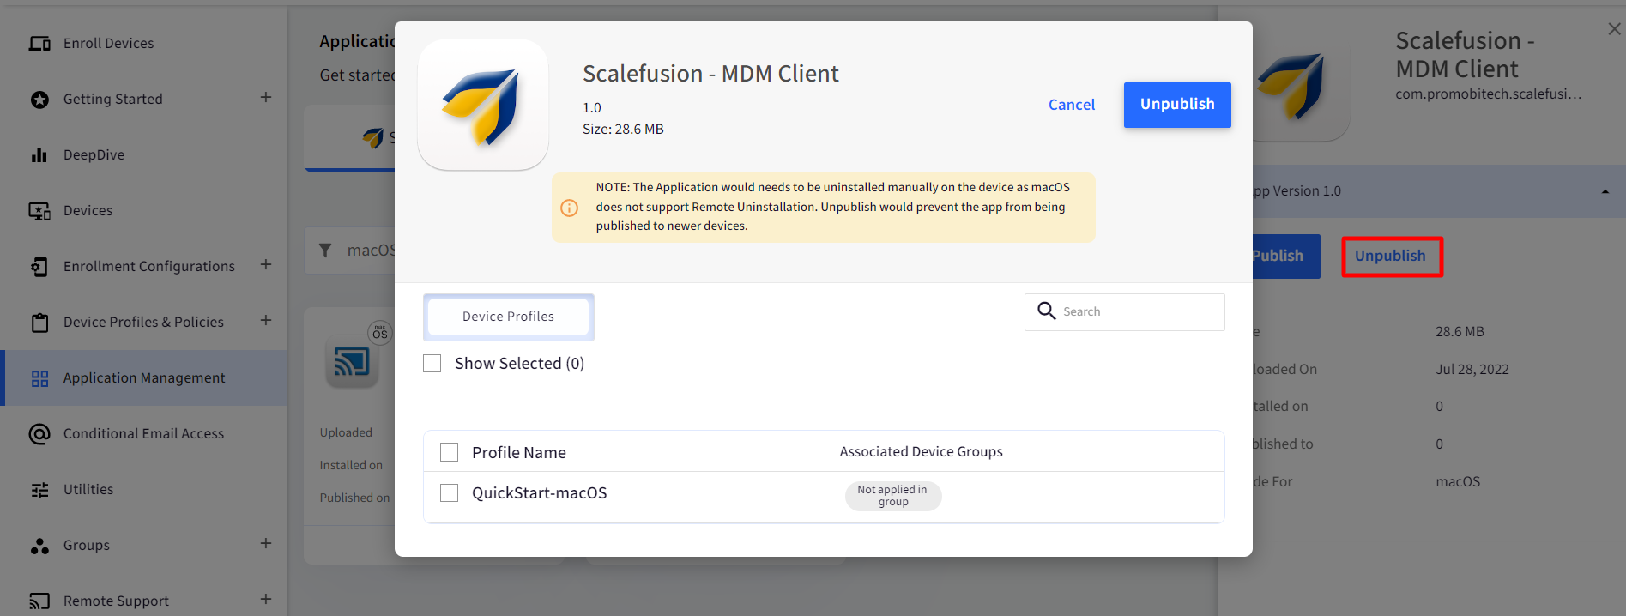Check the Profile Name select-all checkbox

coord(449,452)
